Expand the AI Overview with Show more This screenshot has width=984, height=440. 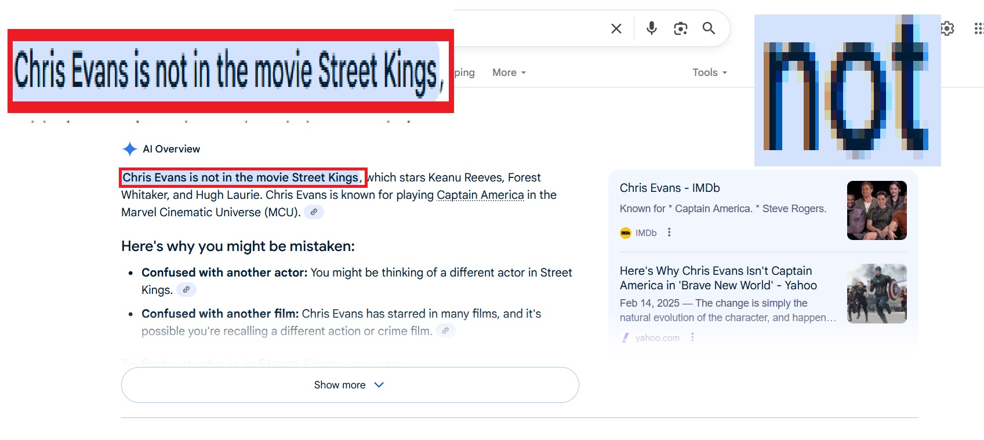(x=350, y=385)
